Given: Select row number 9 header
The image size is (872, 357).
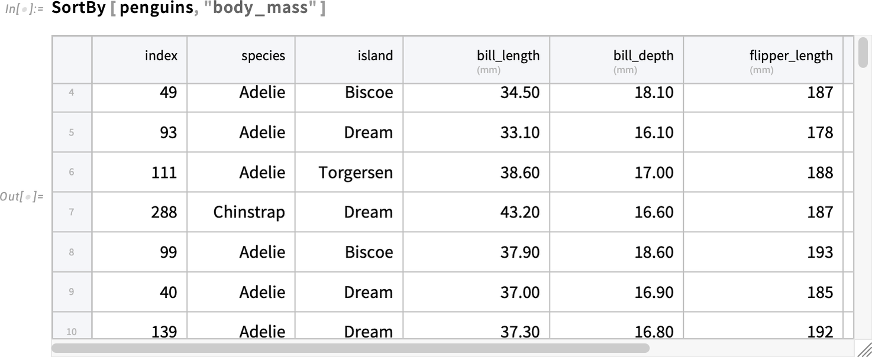Looking at the screenshot, I should pos(72,292).
